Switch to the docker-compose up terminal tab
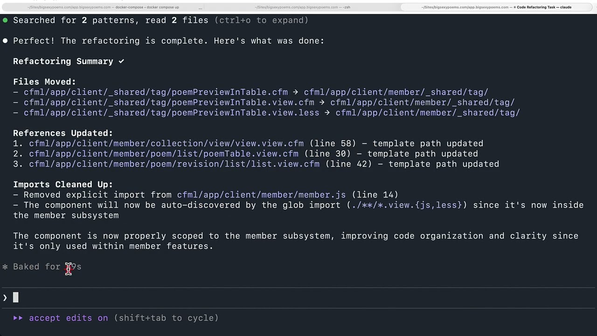Screen dimensions: 597x336 (x=103, y=7)
